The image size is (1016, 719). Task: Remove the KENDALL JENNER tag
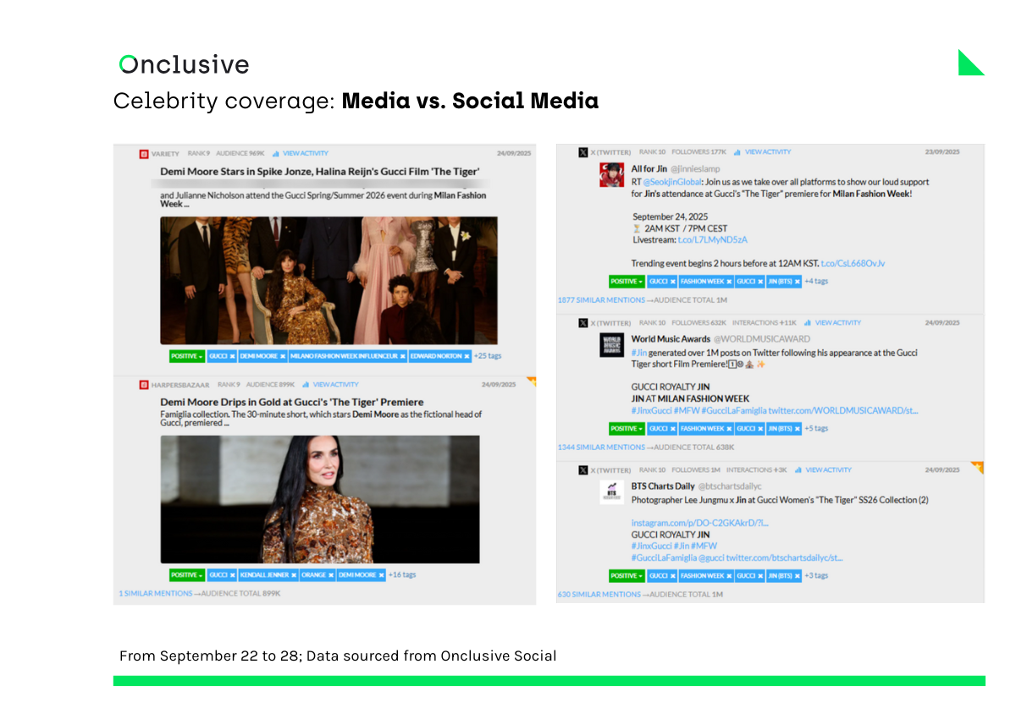coord(293,575)
